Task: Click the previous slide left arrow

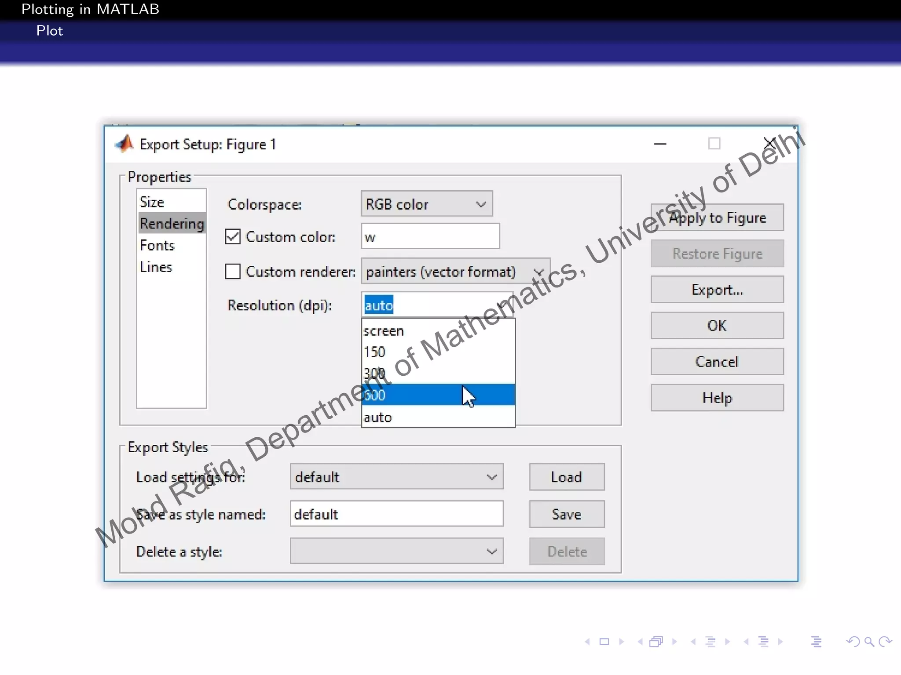Action: (587, 642)
